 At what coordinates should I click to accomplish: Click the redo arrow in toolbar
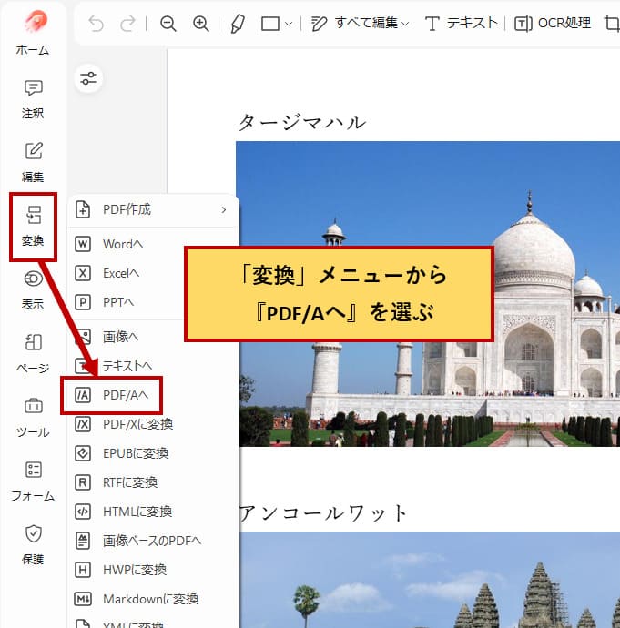tap(127, 24)
